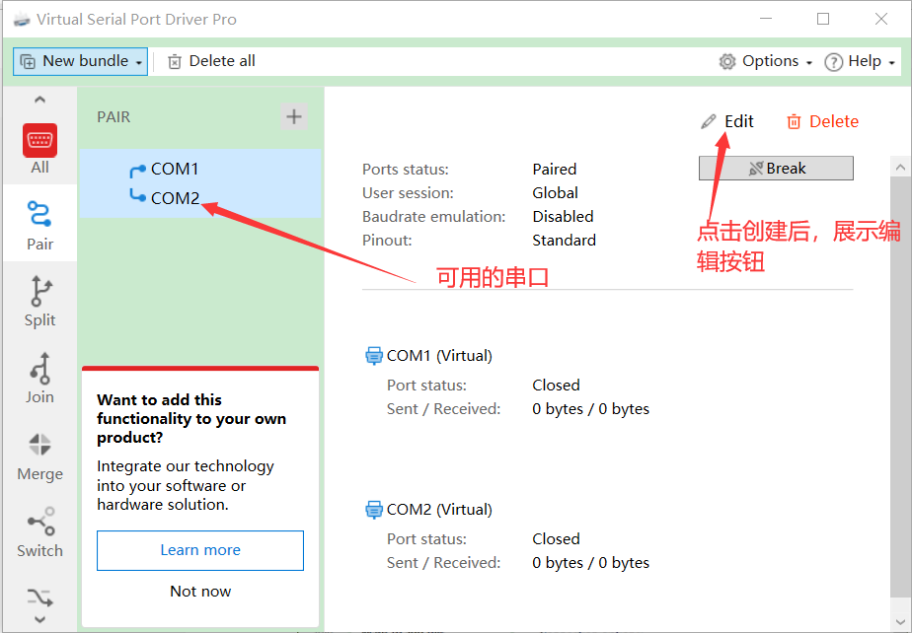Click the COM1 (Virtual) port icon
Viewport: 912px width, 633px height.
(x=373, y=355)
